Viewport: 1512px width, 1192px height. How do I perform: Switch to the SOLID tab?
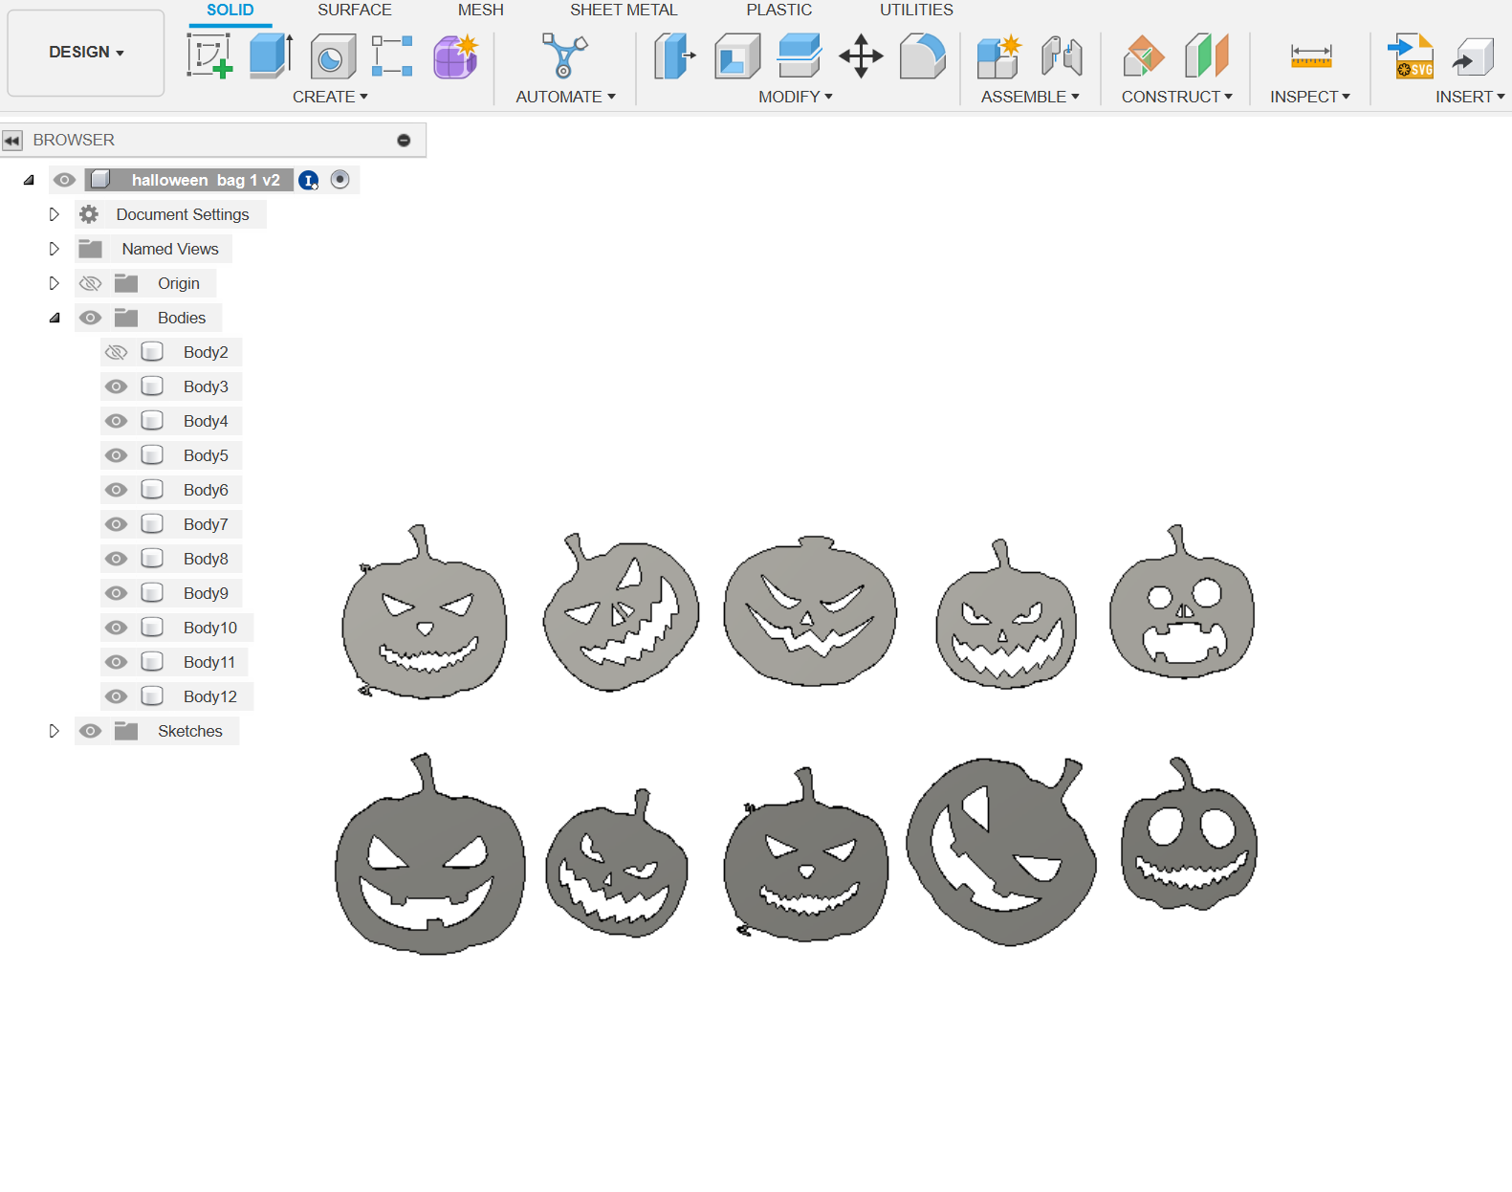click(230, 11)
